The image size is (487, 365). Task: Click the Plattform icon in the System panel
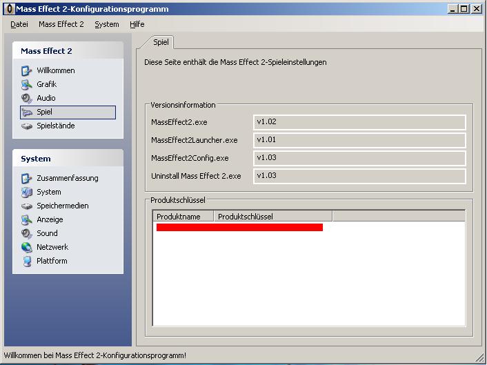[x=26, y=261]
